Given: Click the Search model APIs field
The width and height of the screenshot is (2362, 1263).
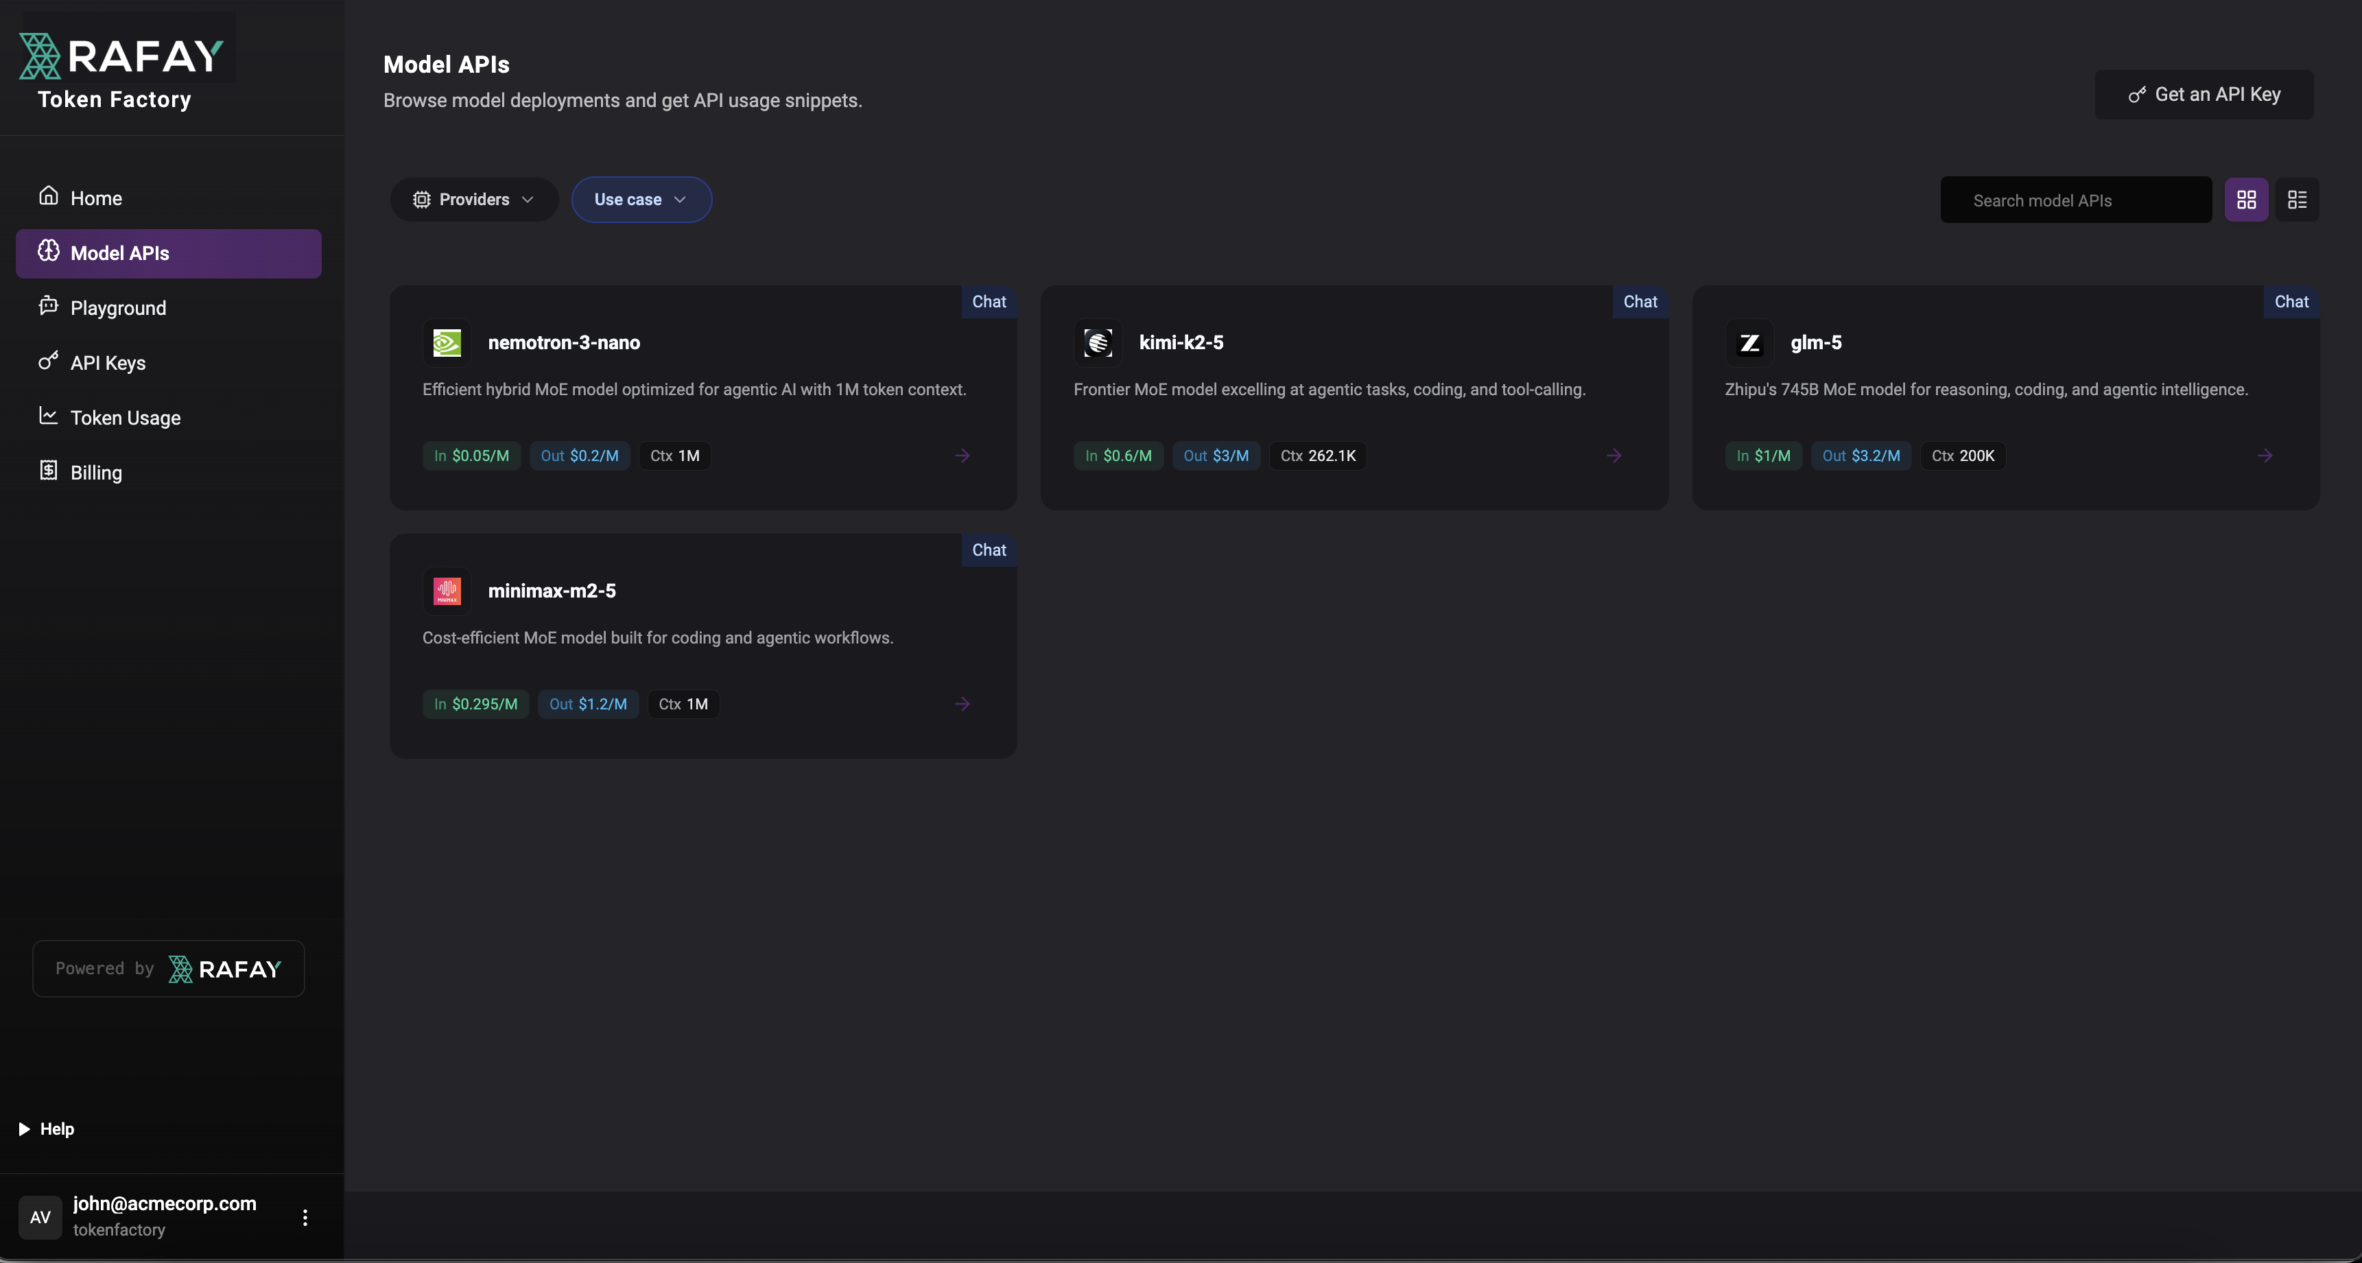Looking at the screenshot, I should [x=2075, y=199].
